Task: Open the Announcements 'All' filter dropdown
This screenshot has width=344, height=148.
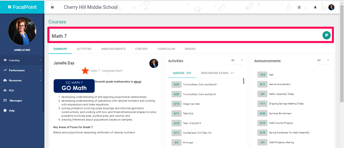Action: tap(324, 60)
